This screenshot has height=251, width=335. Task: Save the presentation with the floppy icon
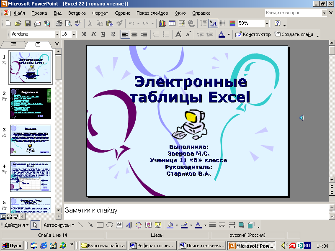[28, 23]
